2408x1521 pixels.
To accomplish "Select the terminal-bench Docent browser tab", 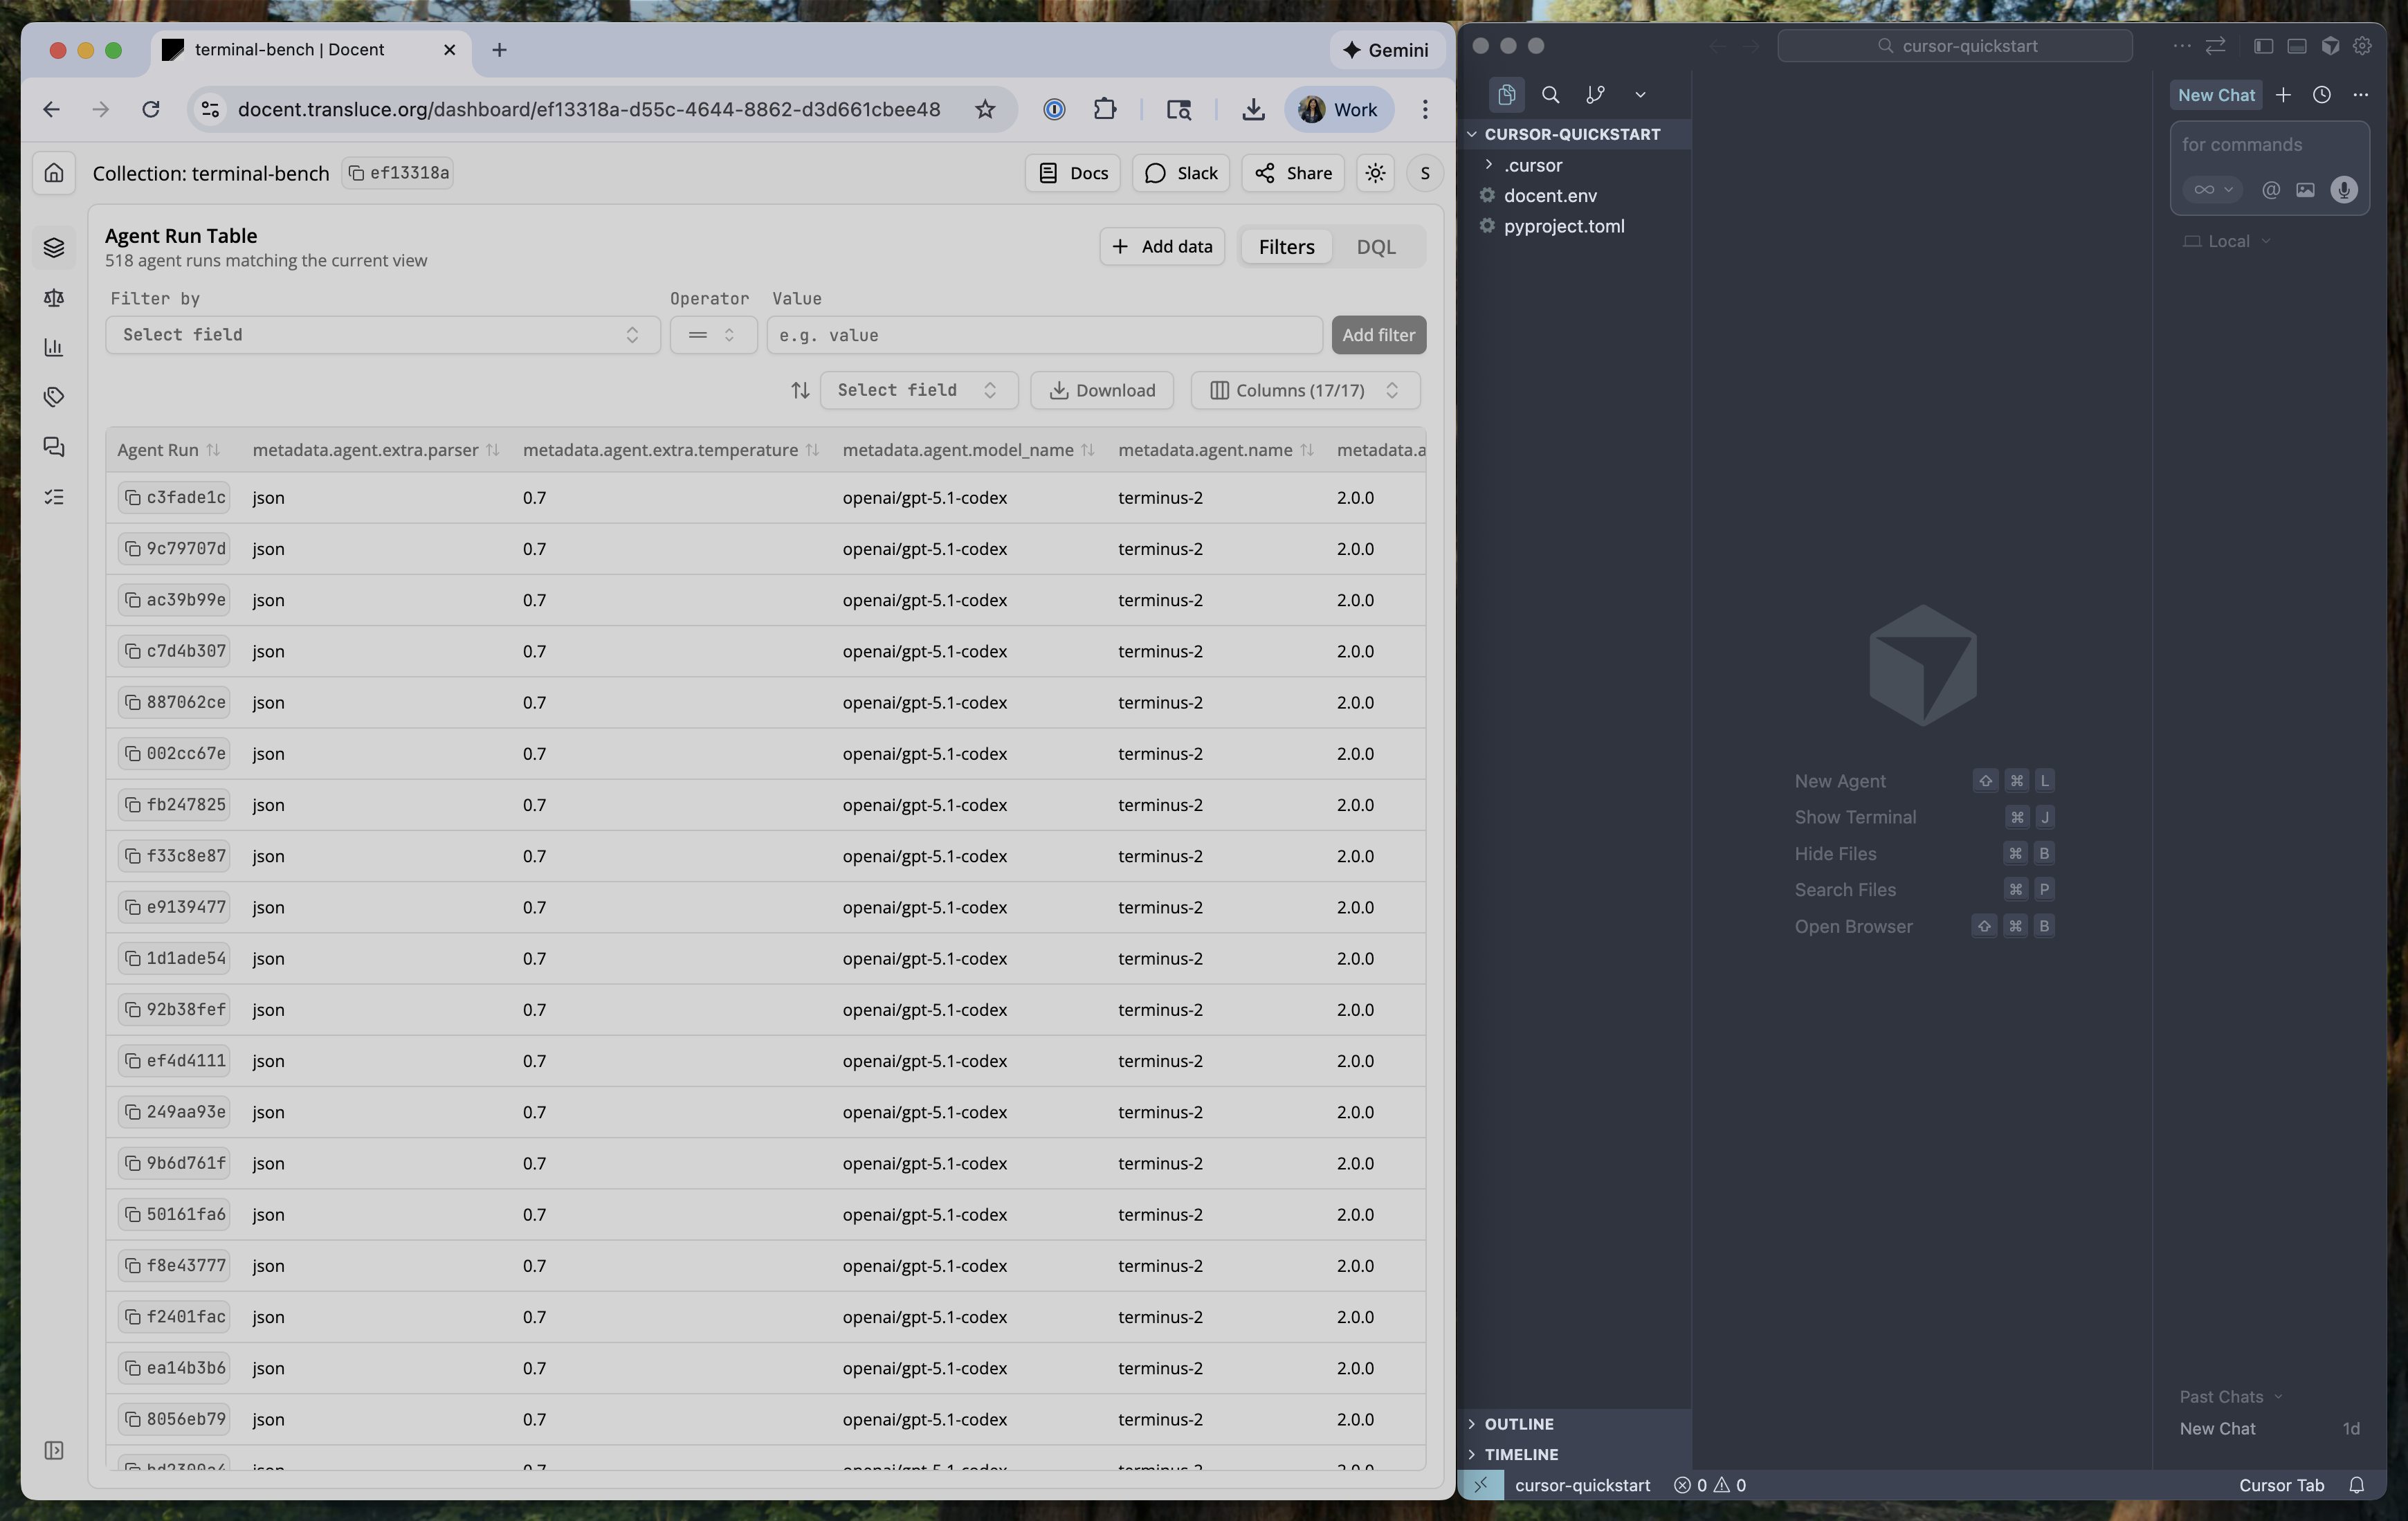I will click(290, 50).
